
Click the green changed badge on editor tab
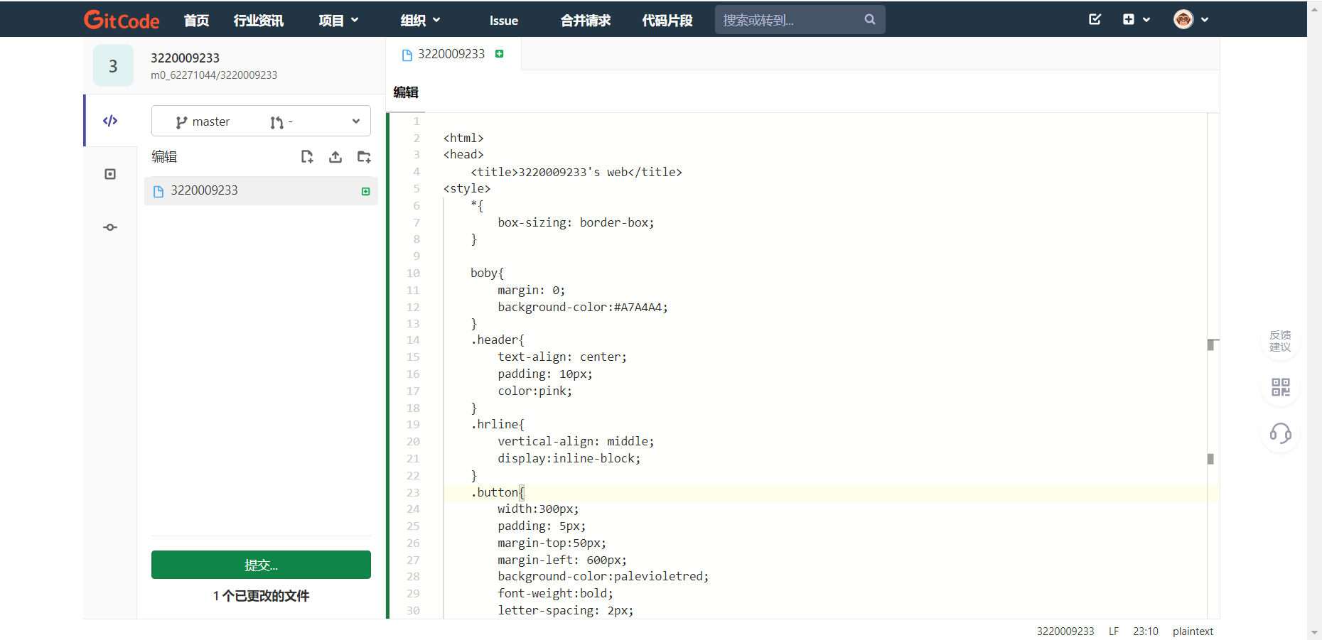500,54
